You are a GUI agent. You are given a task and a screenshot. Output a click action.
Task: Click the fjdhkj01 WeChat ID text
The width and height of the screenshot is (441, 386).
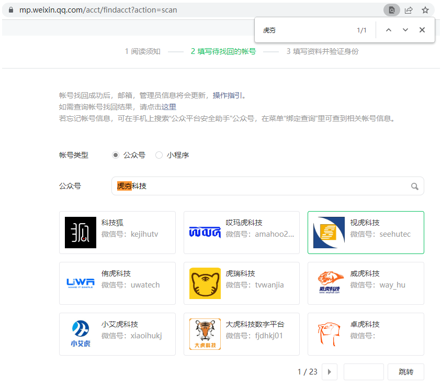(x=268, y=336)
